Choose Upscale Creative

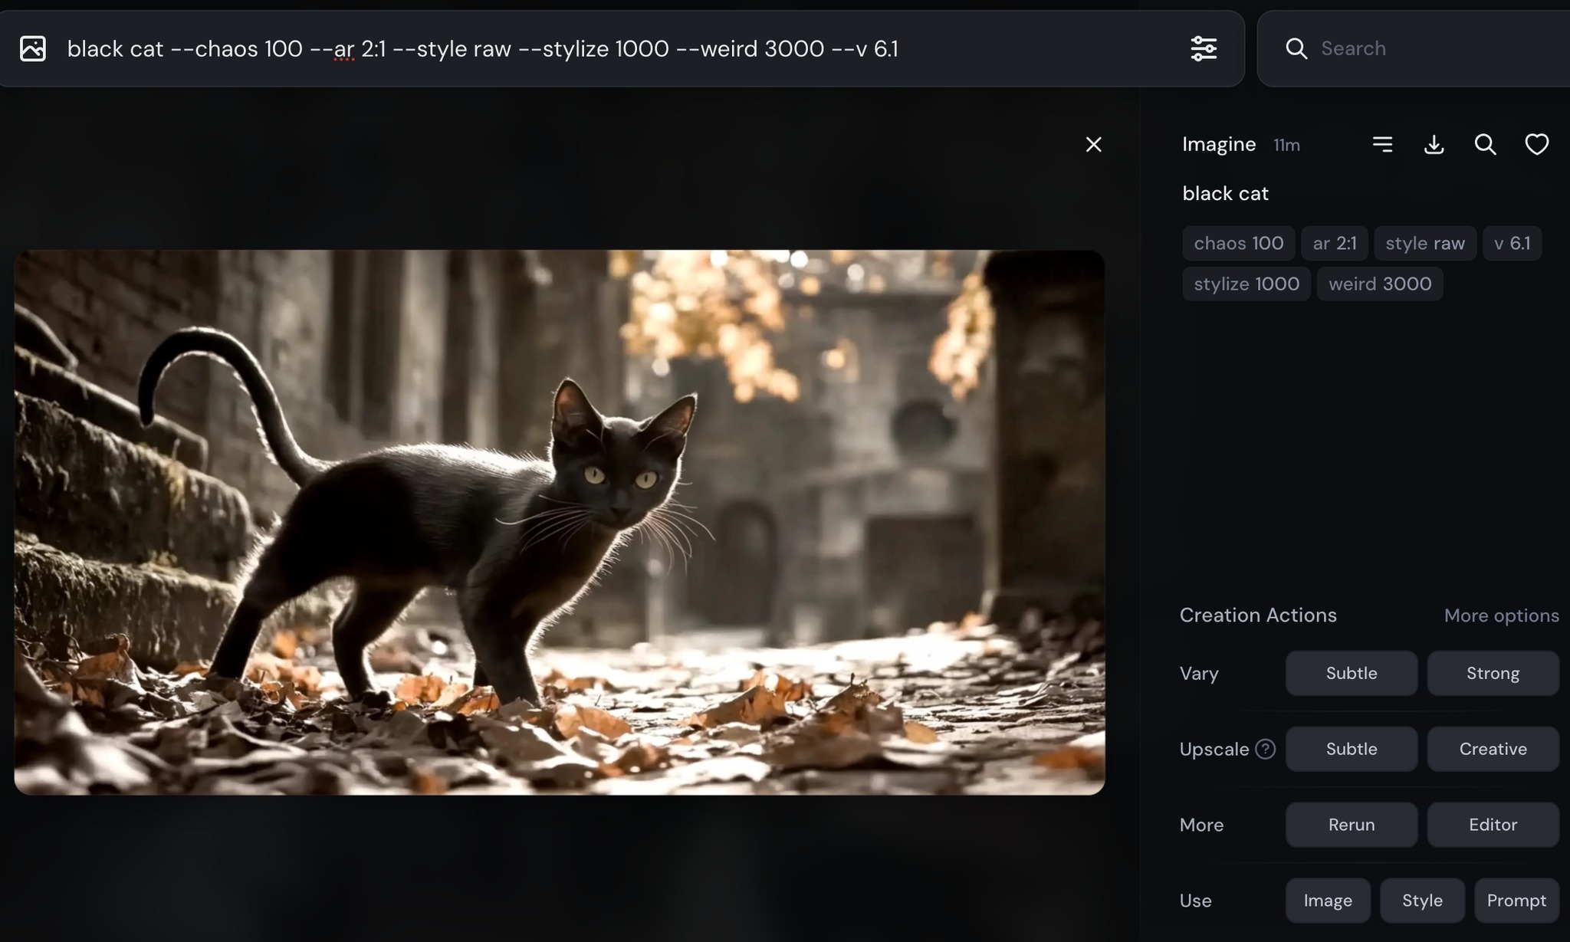(x=1493, y=749)
